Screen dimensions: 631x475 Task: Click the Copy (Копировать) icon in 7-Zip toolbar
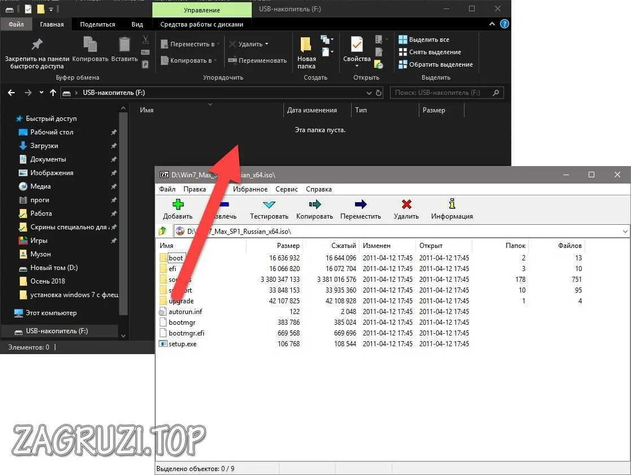point(315,204)
